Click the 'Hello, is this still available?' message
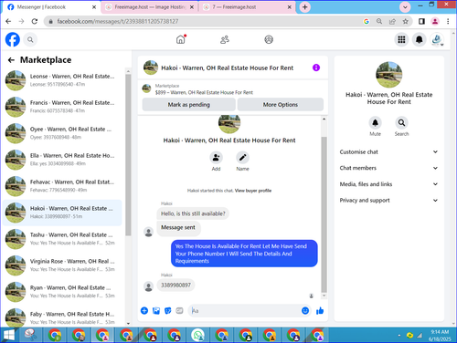This screenshot has width=457, height=343. tap(193, 213)
